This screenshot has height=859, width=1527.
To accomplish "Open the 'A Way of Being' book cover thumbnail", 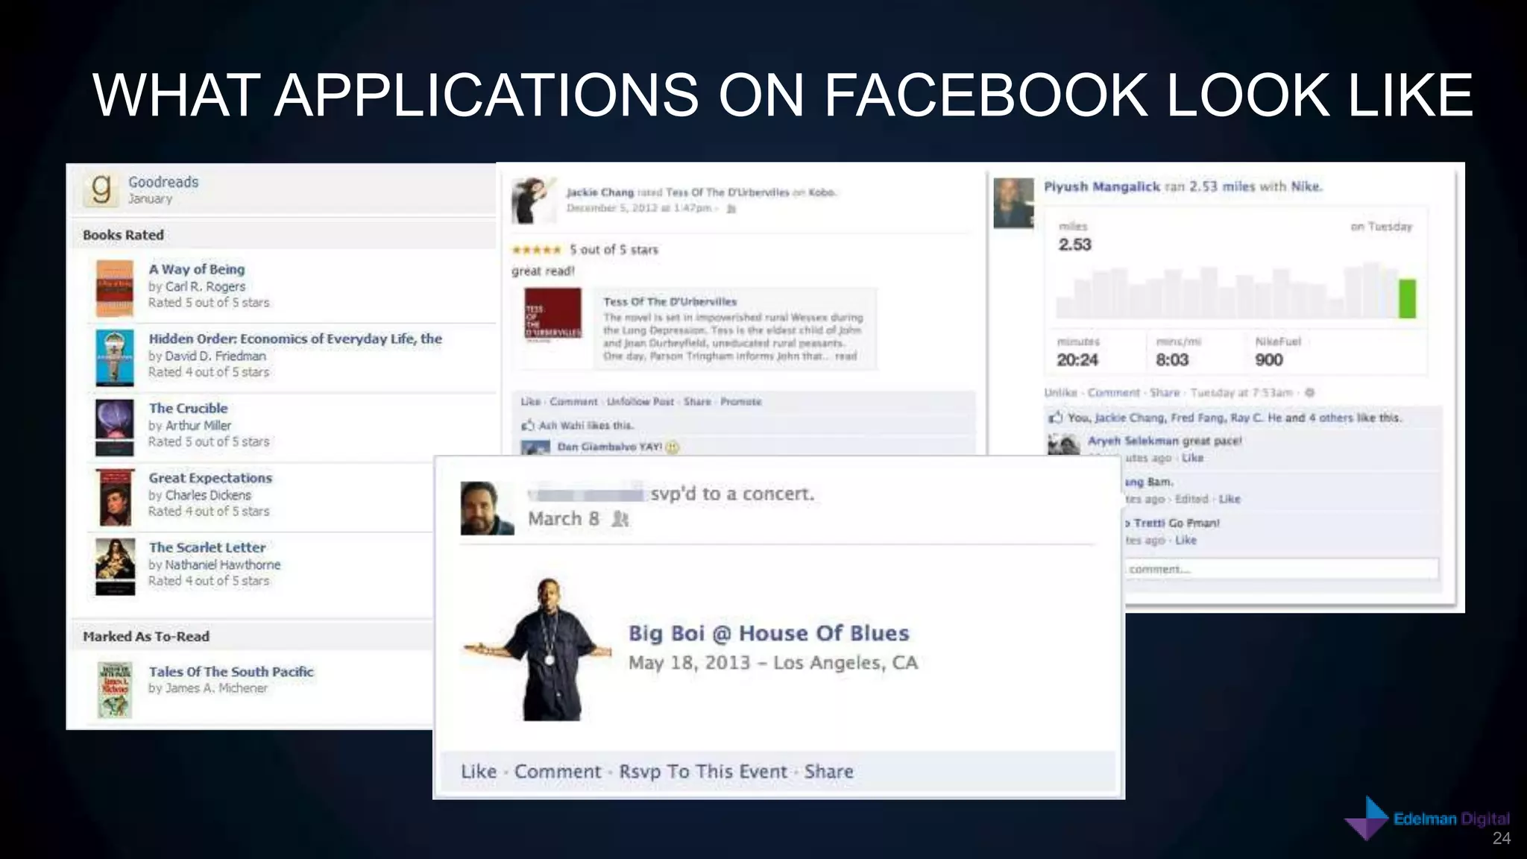I will (x=115, y=288).
